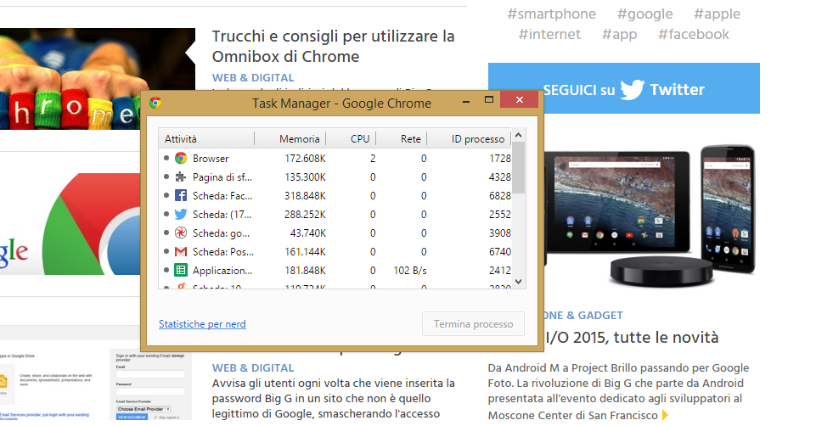Open the Statistiche per nerd link
The width and height of the screenshot is (816, 426).
[x=202, y=324]
